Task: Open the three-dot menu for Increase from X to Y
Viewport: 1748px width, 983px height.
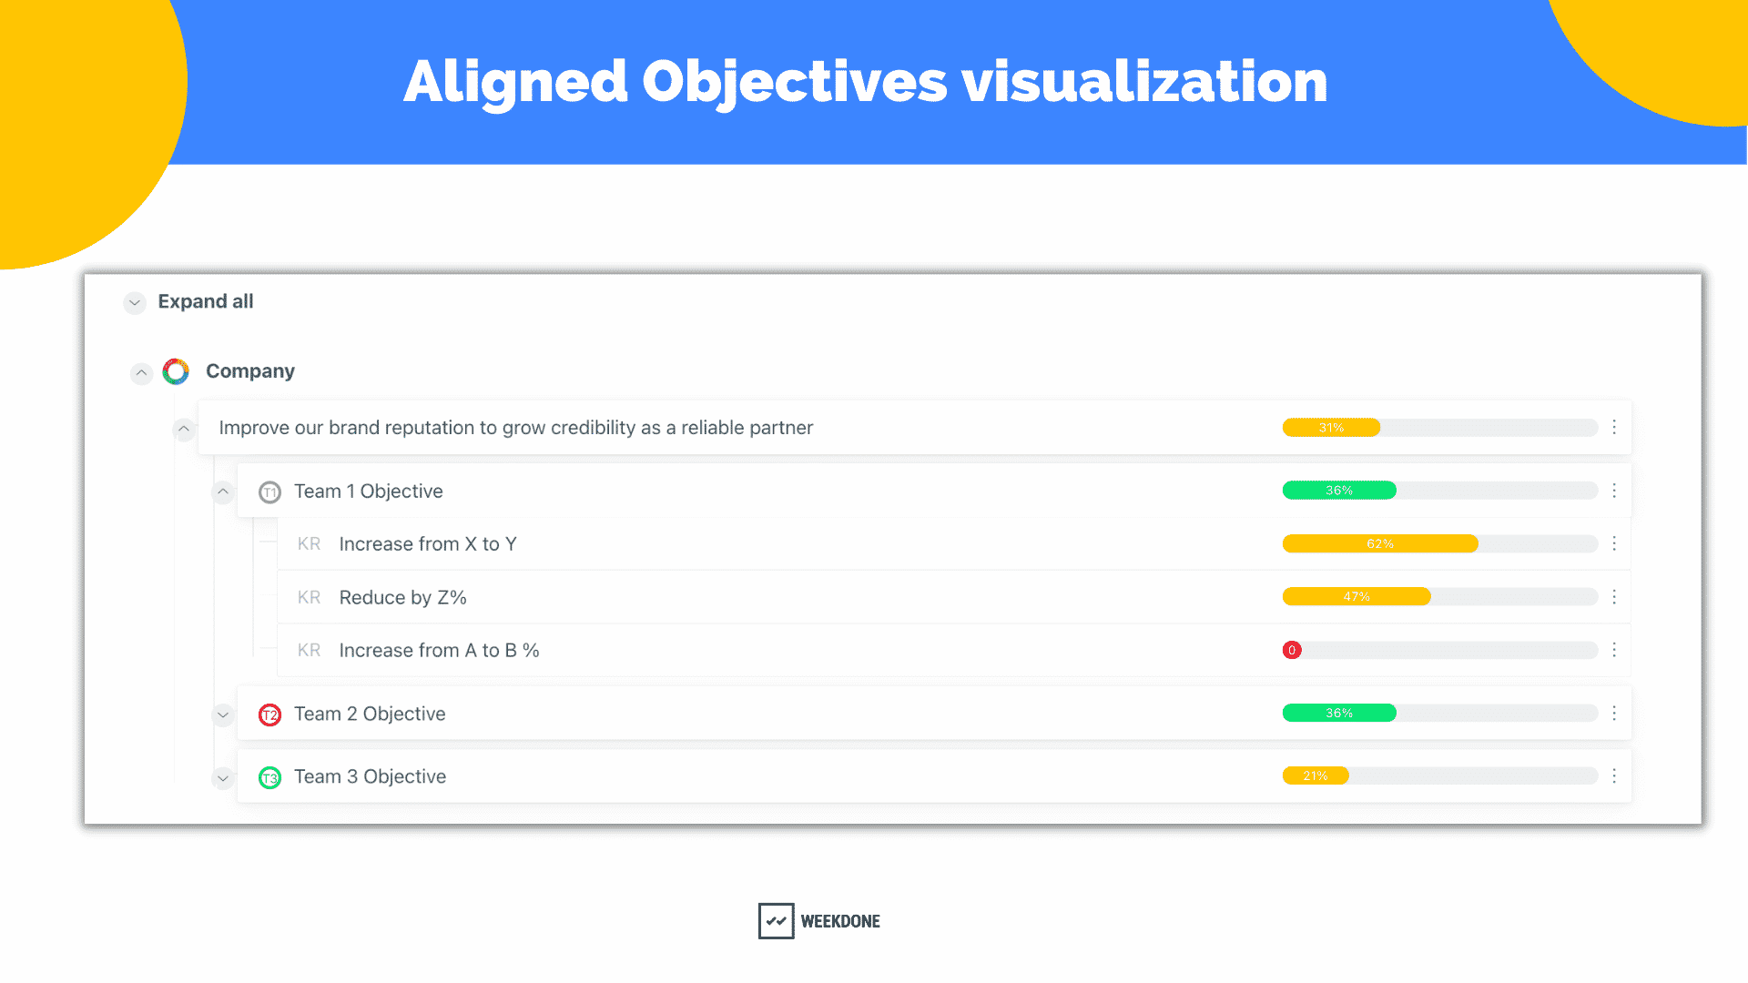Action: click(1614, 543)
